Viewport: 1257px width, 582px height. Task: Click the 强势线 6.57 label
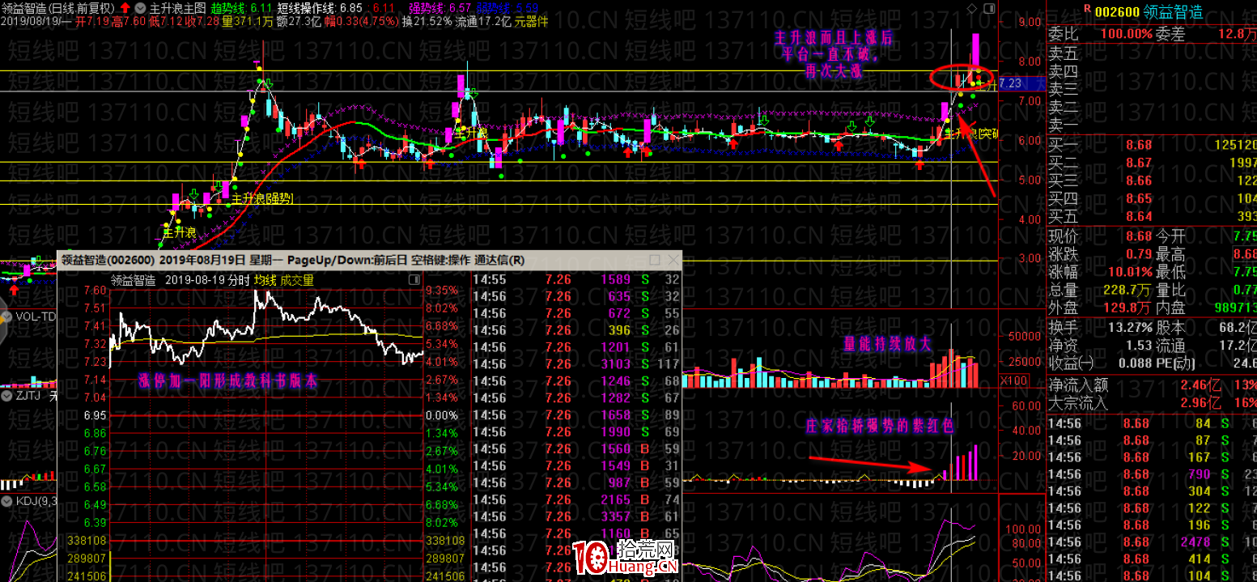click(x=439, y=7)
